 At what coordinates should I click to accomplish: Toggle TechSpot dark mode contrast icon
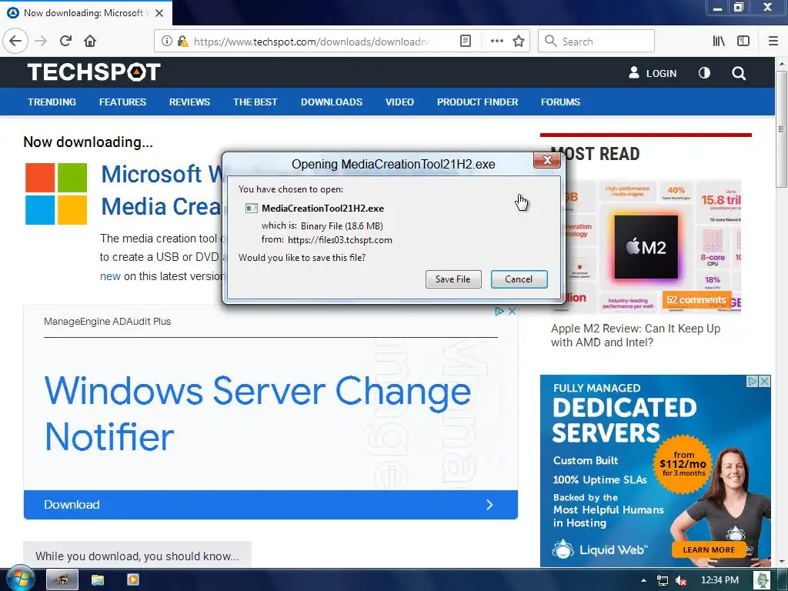705,73
